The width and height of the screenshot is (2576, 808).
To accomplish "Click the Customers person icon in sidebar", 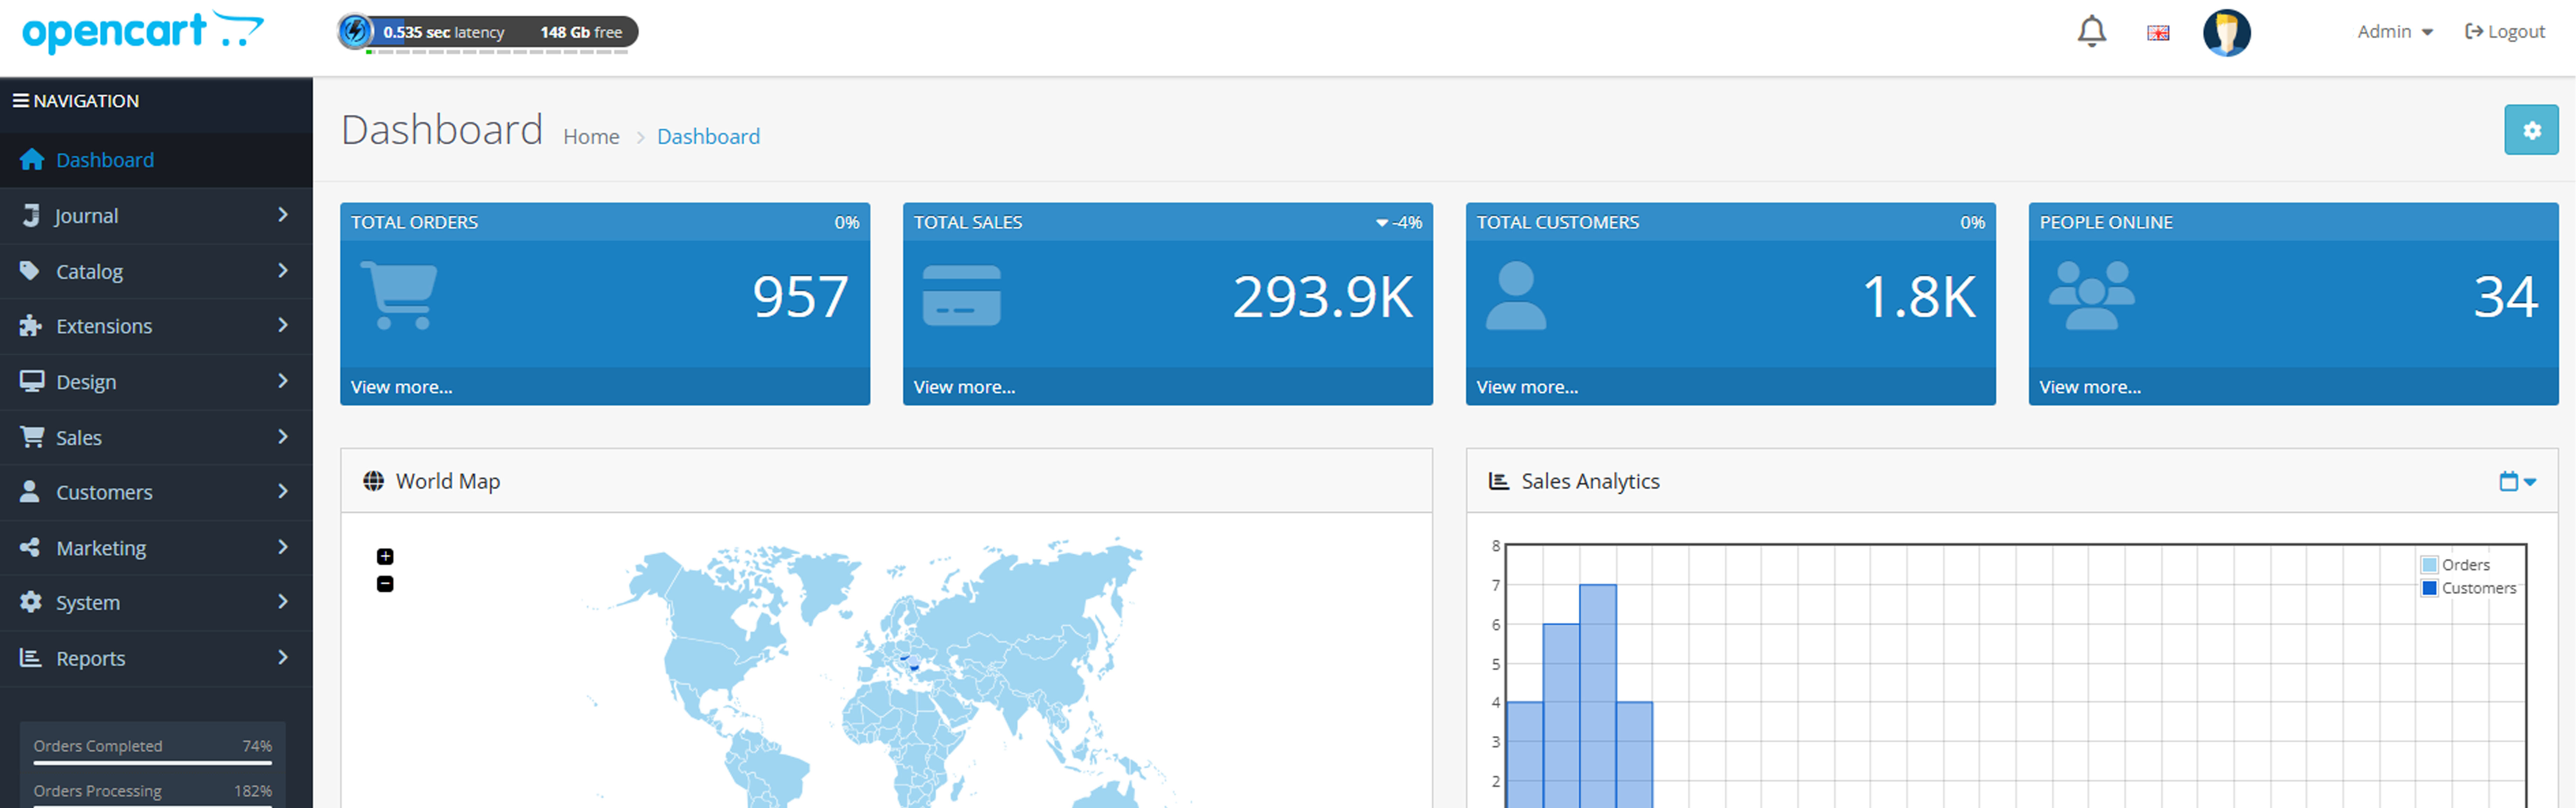I will coord(30,491).
